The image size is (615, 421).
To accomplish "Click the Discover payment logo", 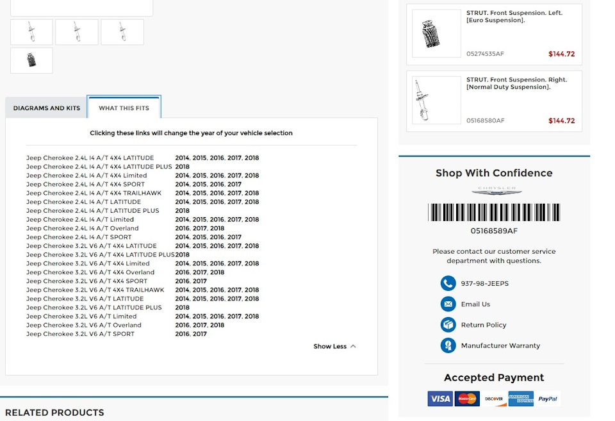I will pos(494,399).
